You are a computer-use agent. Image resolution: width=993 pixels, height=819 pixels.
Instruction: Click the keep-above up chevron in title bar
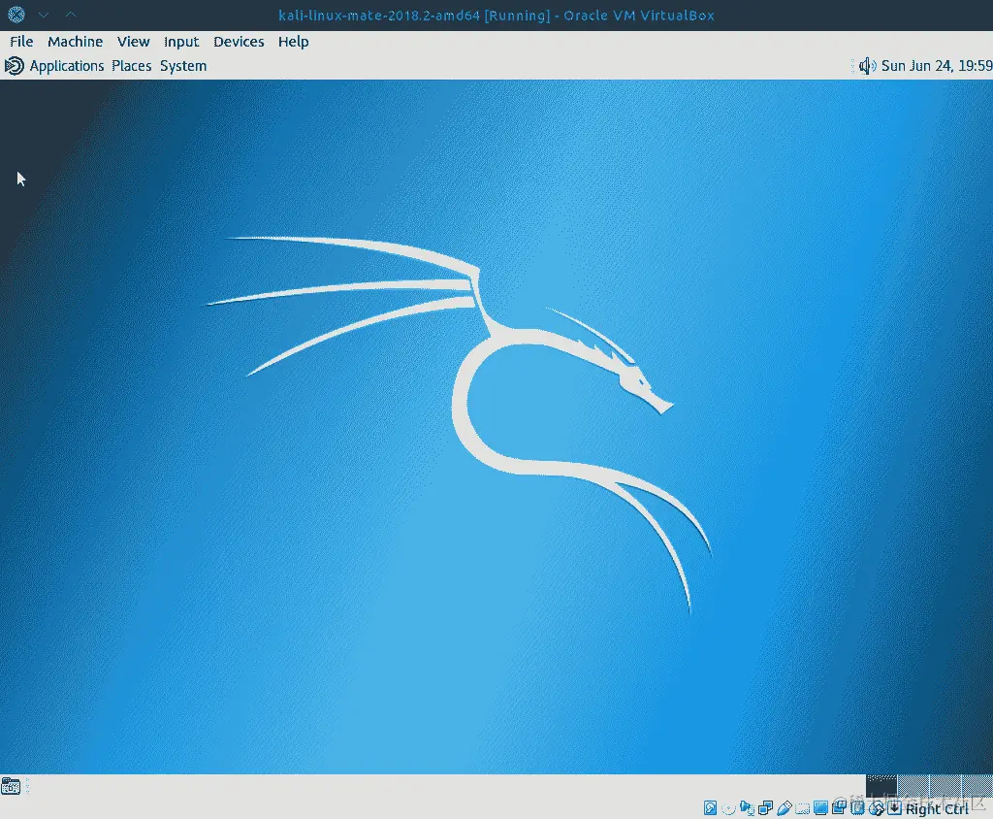coord(71,15)
